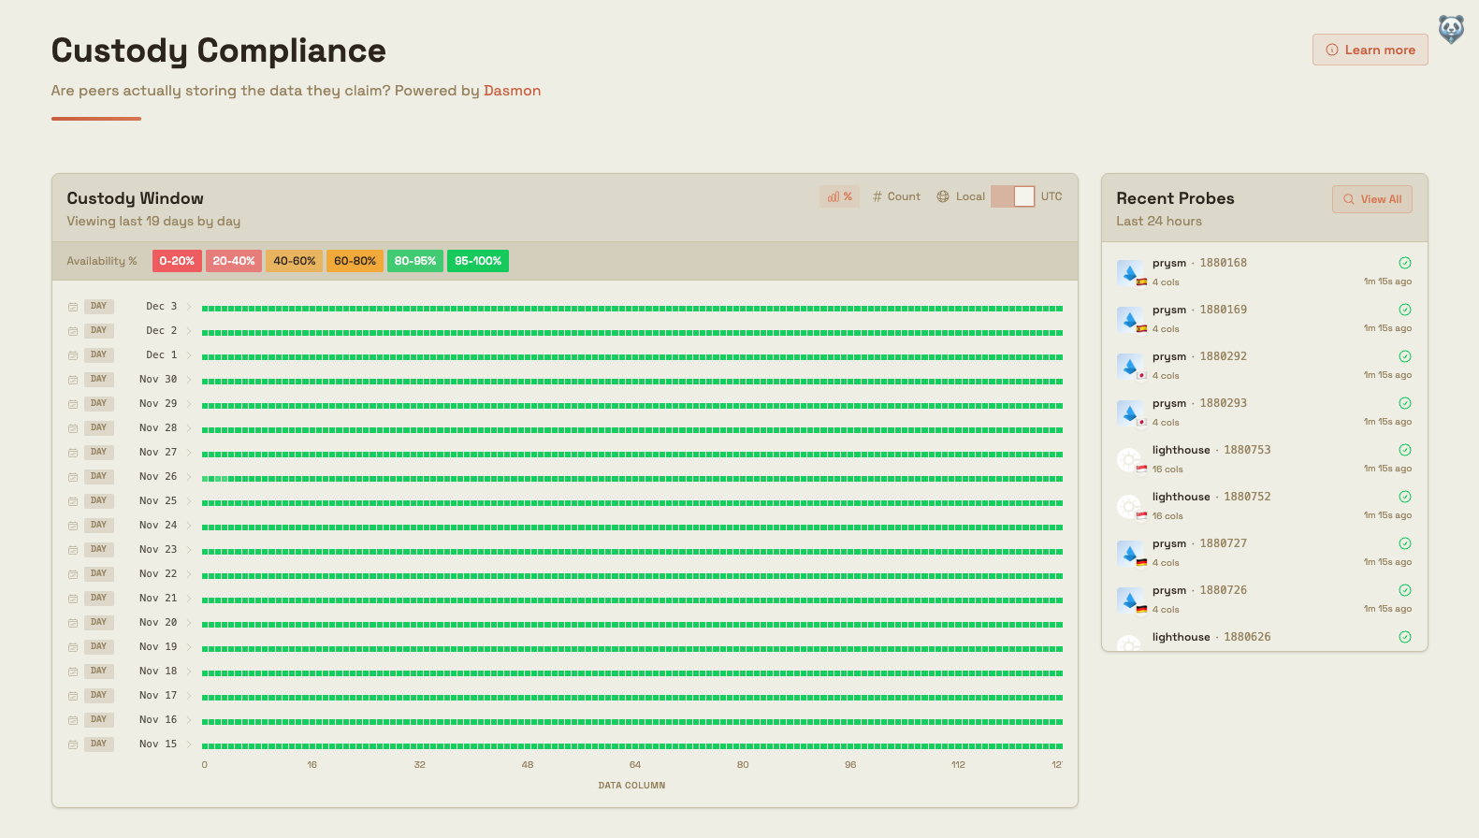
Task: Select the DAY granularity badge for Nov 18
Action: pos(99,671)
